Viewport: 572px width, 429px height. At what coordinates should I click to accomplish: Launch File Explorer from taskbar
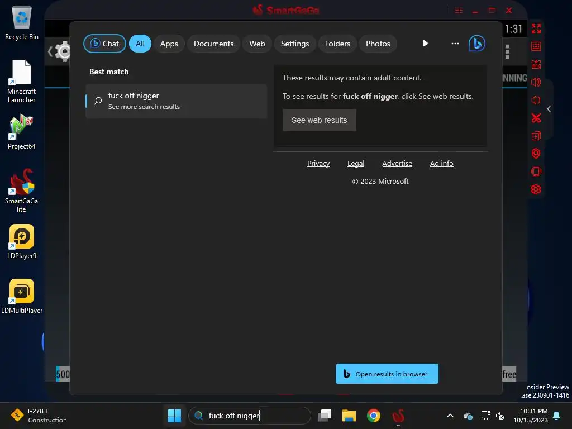[x=349, y=416]
